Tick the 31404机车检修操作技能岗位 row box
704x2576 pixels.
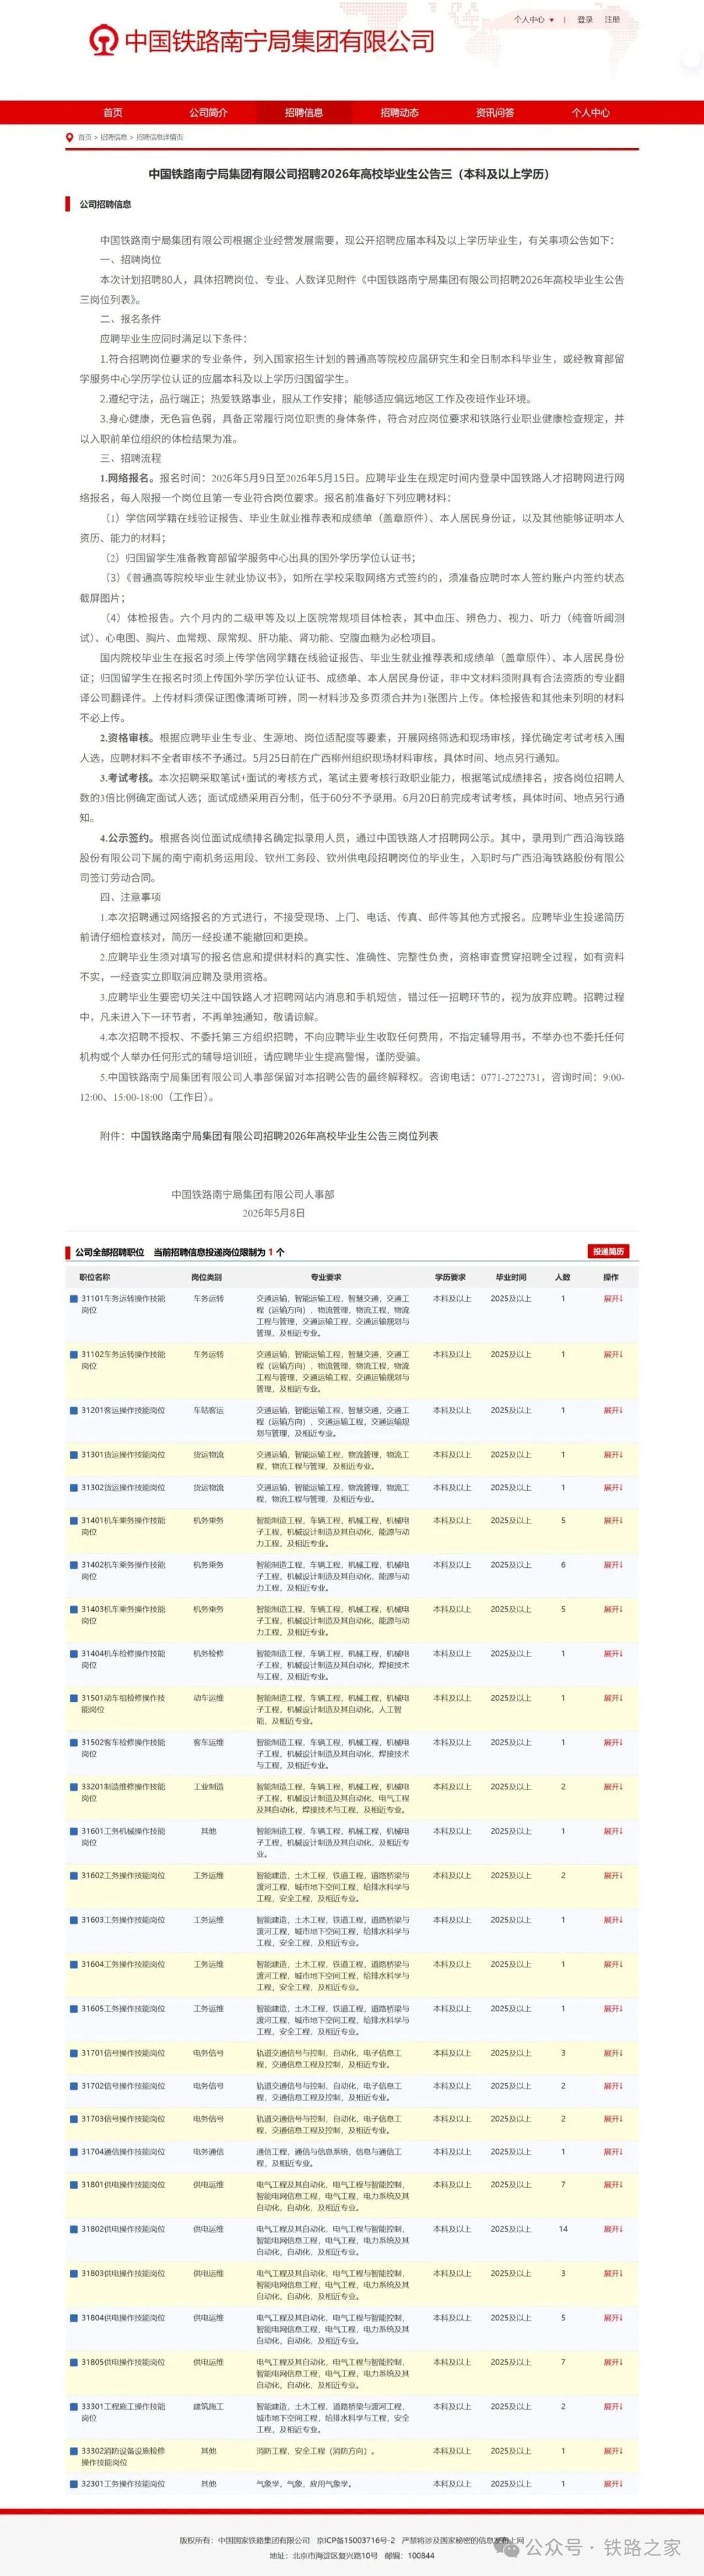tap(73, 1653)
